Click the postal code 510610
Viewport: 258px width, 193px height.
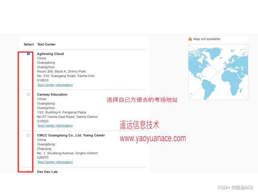click(43, 80)
